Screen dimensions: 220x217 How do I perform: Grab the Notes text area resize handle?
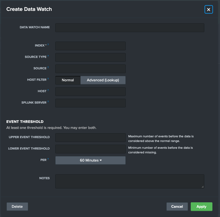[x=203, y=187]
